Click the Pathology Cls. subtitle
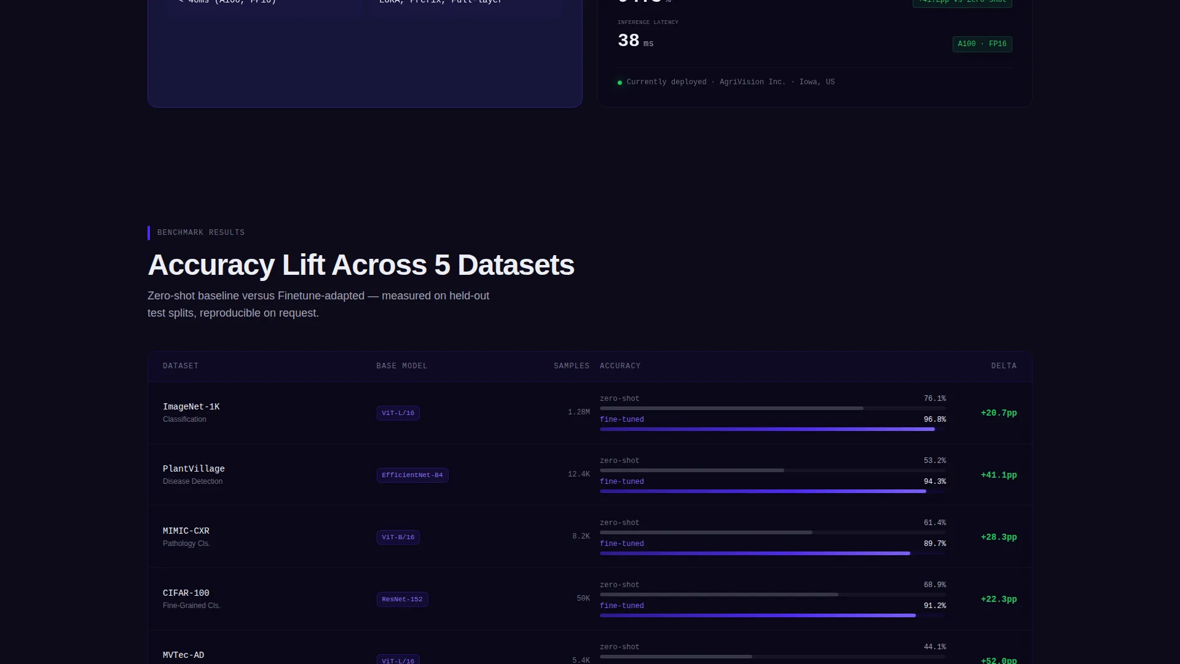Screen dimensions: 1180x664 [x=186, y=543]
